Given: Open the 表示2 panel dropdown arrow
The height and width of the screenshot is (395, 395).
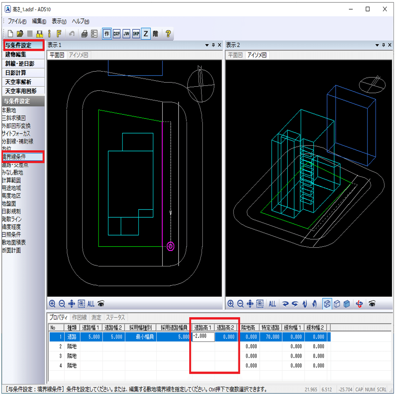Looking at the screenshot, I should tap(377, 45).
